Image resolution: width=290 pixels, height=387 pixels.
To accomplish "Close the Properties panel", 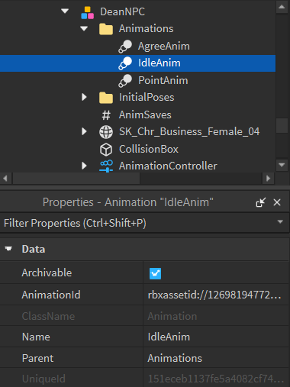I will tap(277, 202).
